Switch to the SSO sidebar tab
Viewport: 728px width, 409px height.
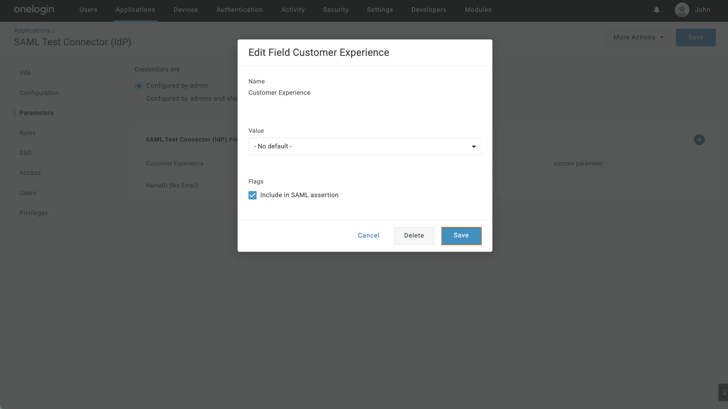pos(25,153)
